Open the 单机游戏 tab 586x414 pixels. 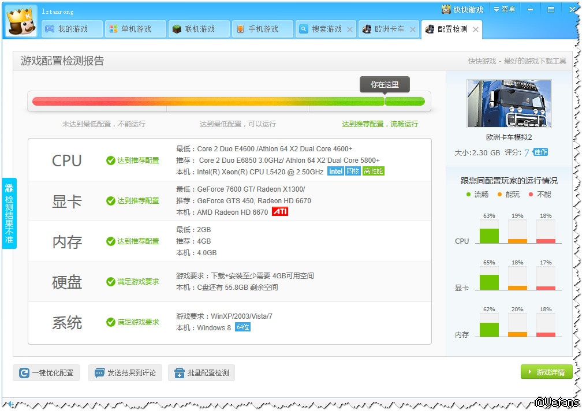[x=135, y=29]
